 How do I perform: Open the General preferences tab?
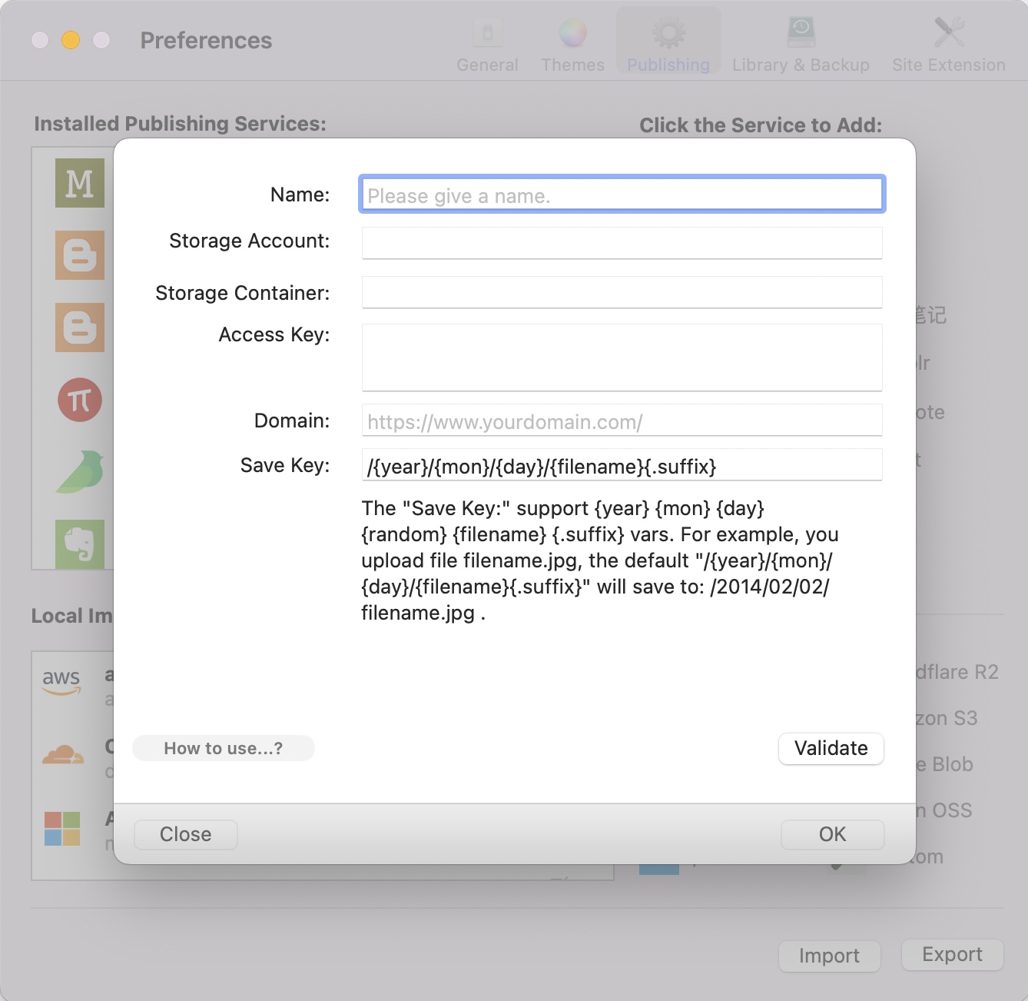(x=487, y=45)
